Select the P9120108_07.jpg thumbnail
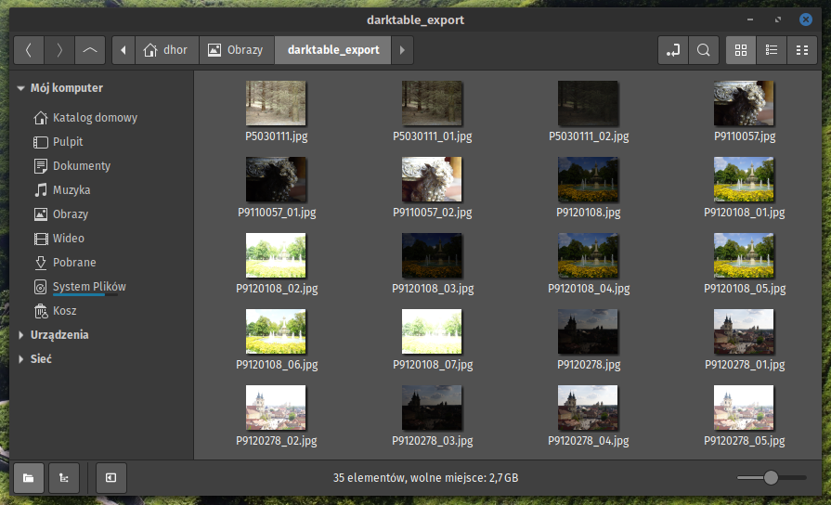The height and width of the screenshot is (505, 831). coord(432,331)
